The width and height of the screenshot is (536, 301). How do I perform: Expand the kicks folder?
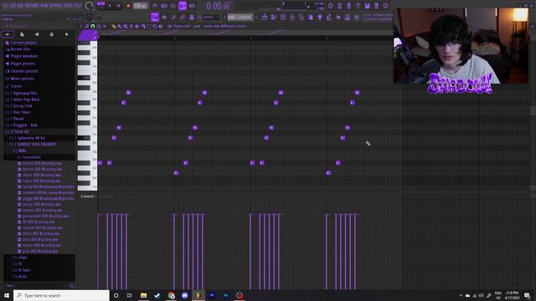(x=20, y=277)
